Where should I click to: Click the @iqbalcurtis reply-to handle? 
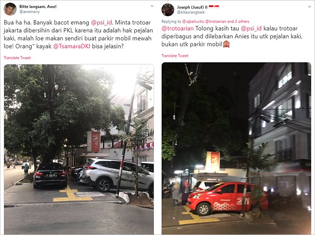coord(193,21)
